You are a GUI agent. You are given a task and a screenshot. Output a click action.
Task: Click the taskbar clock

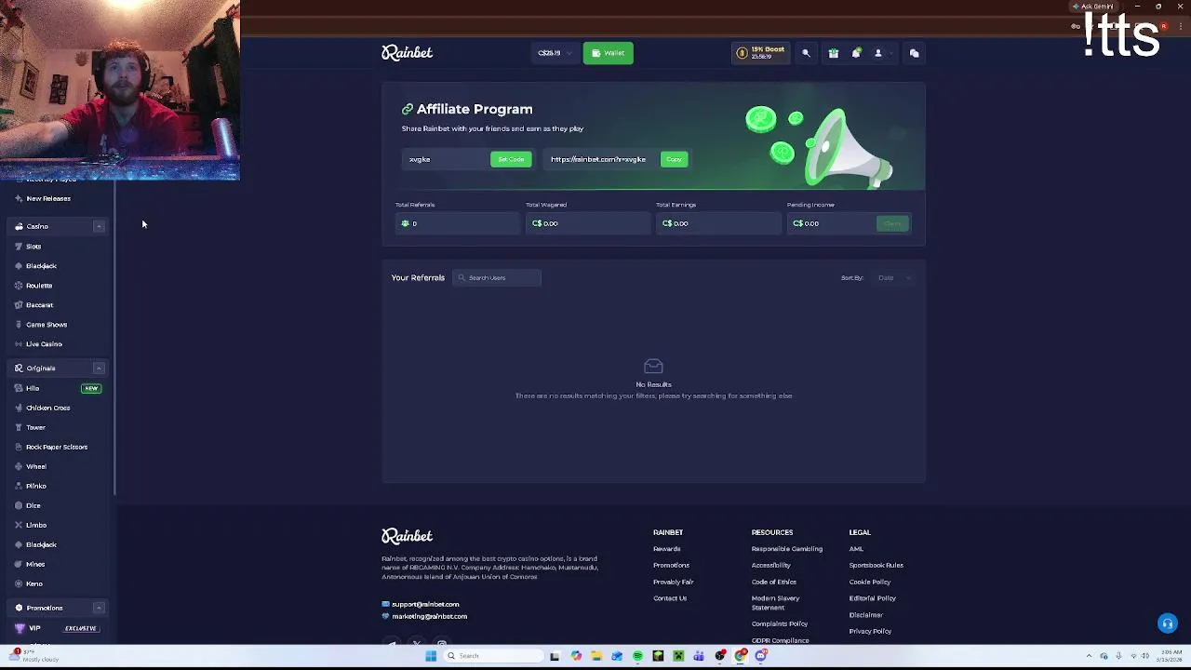(1171, 656)
